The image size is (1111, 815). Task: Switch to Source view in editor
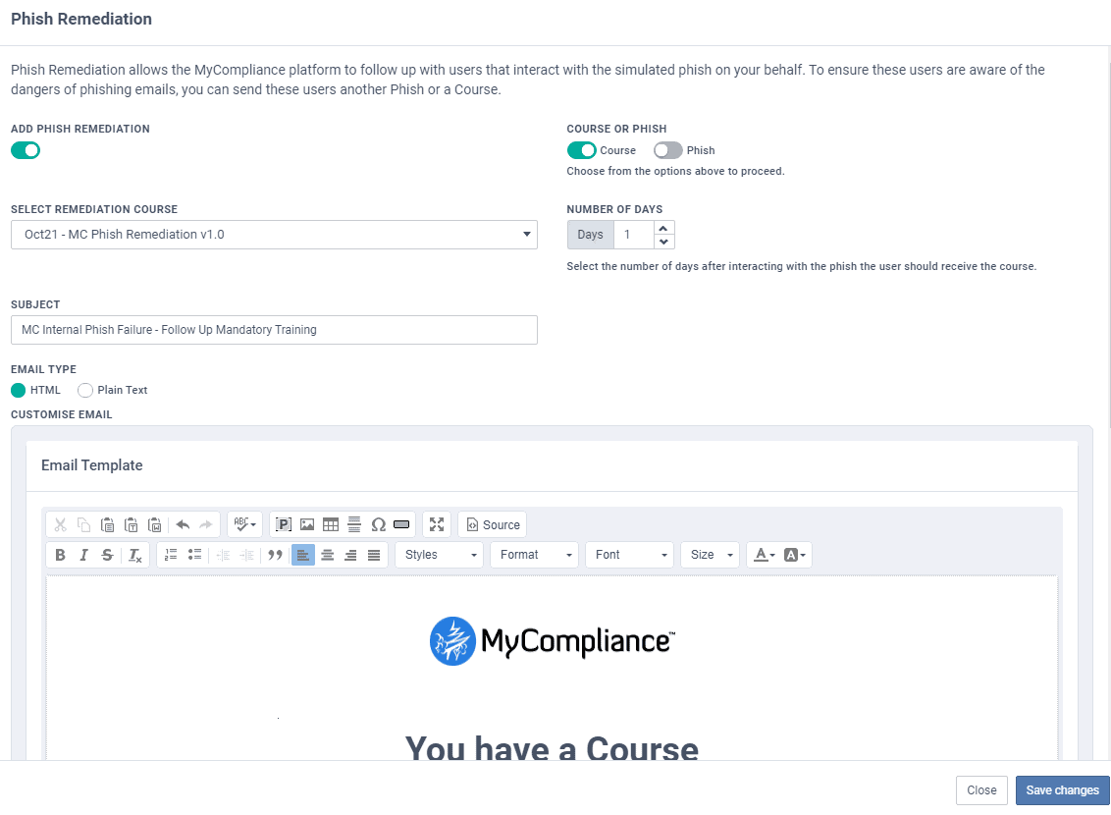tap(493, 524)
